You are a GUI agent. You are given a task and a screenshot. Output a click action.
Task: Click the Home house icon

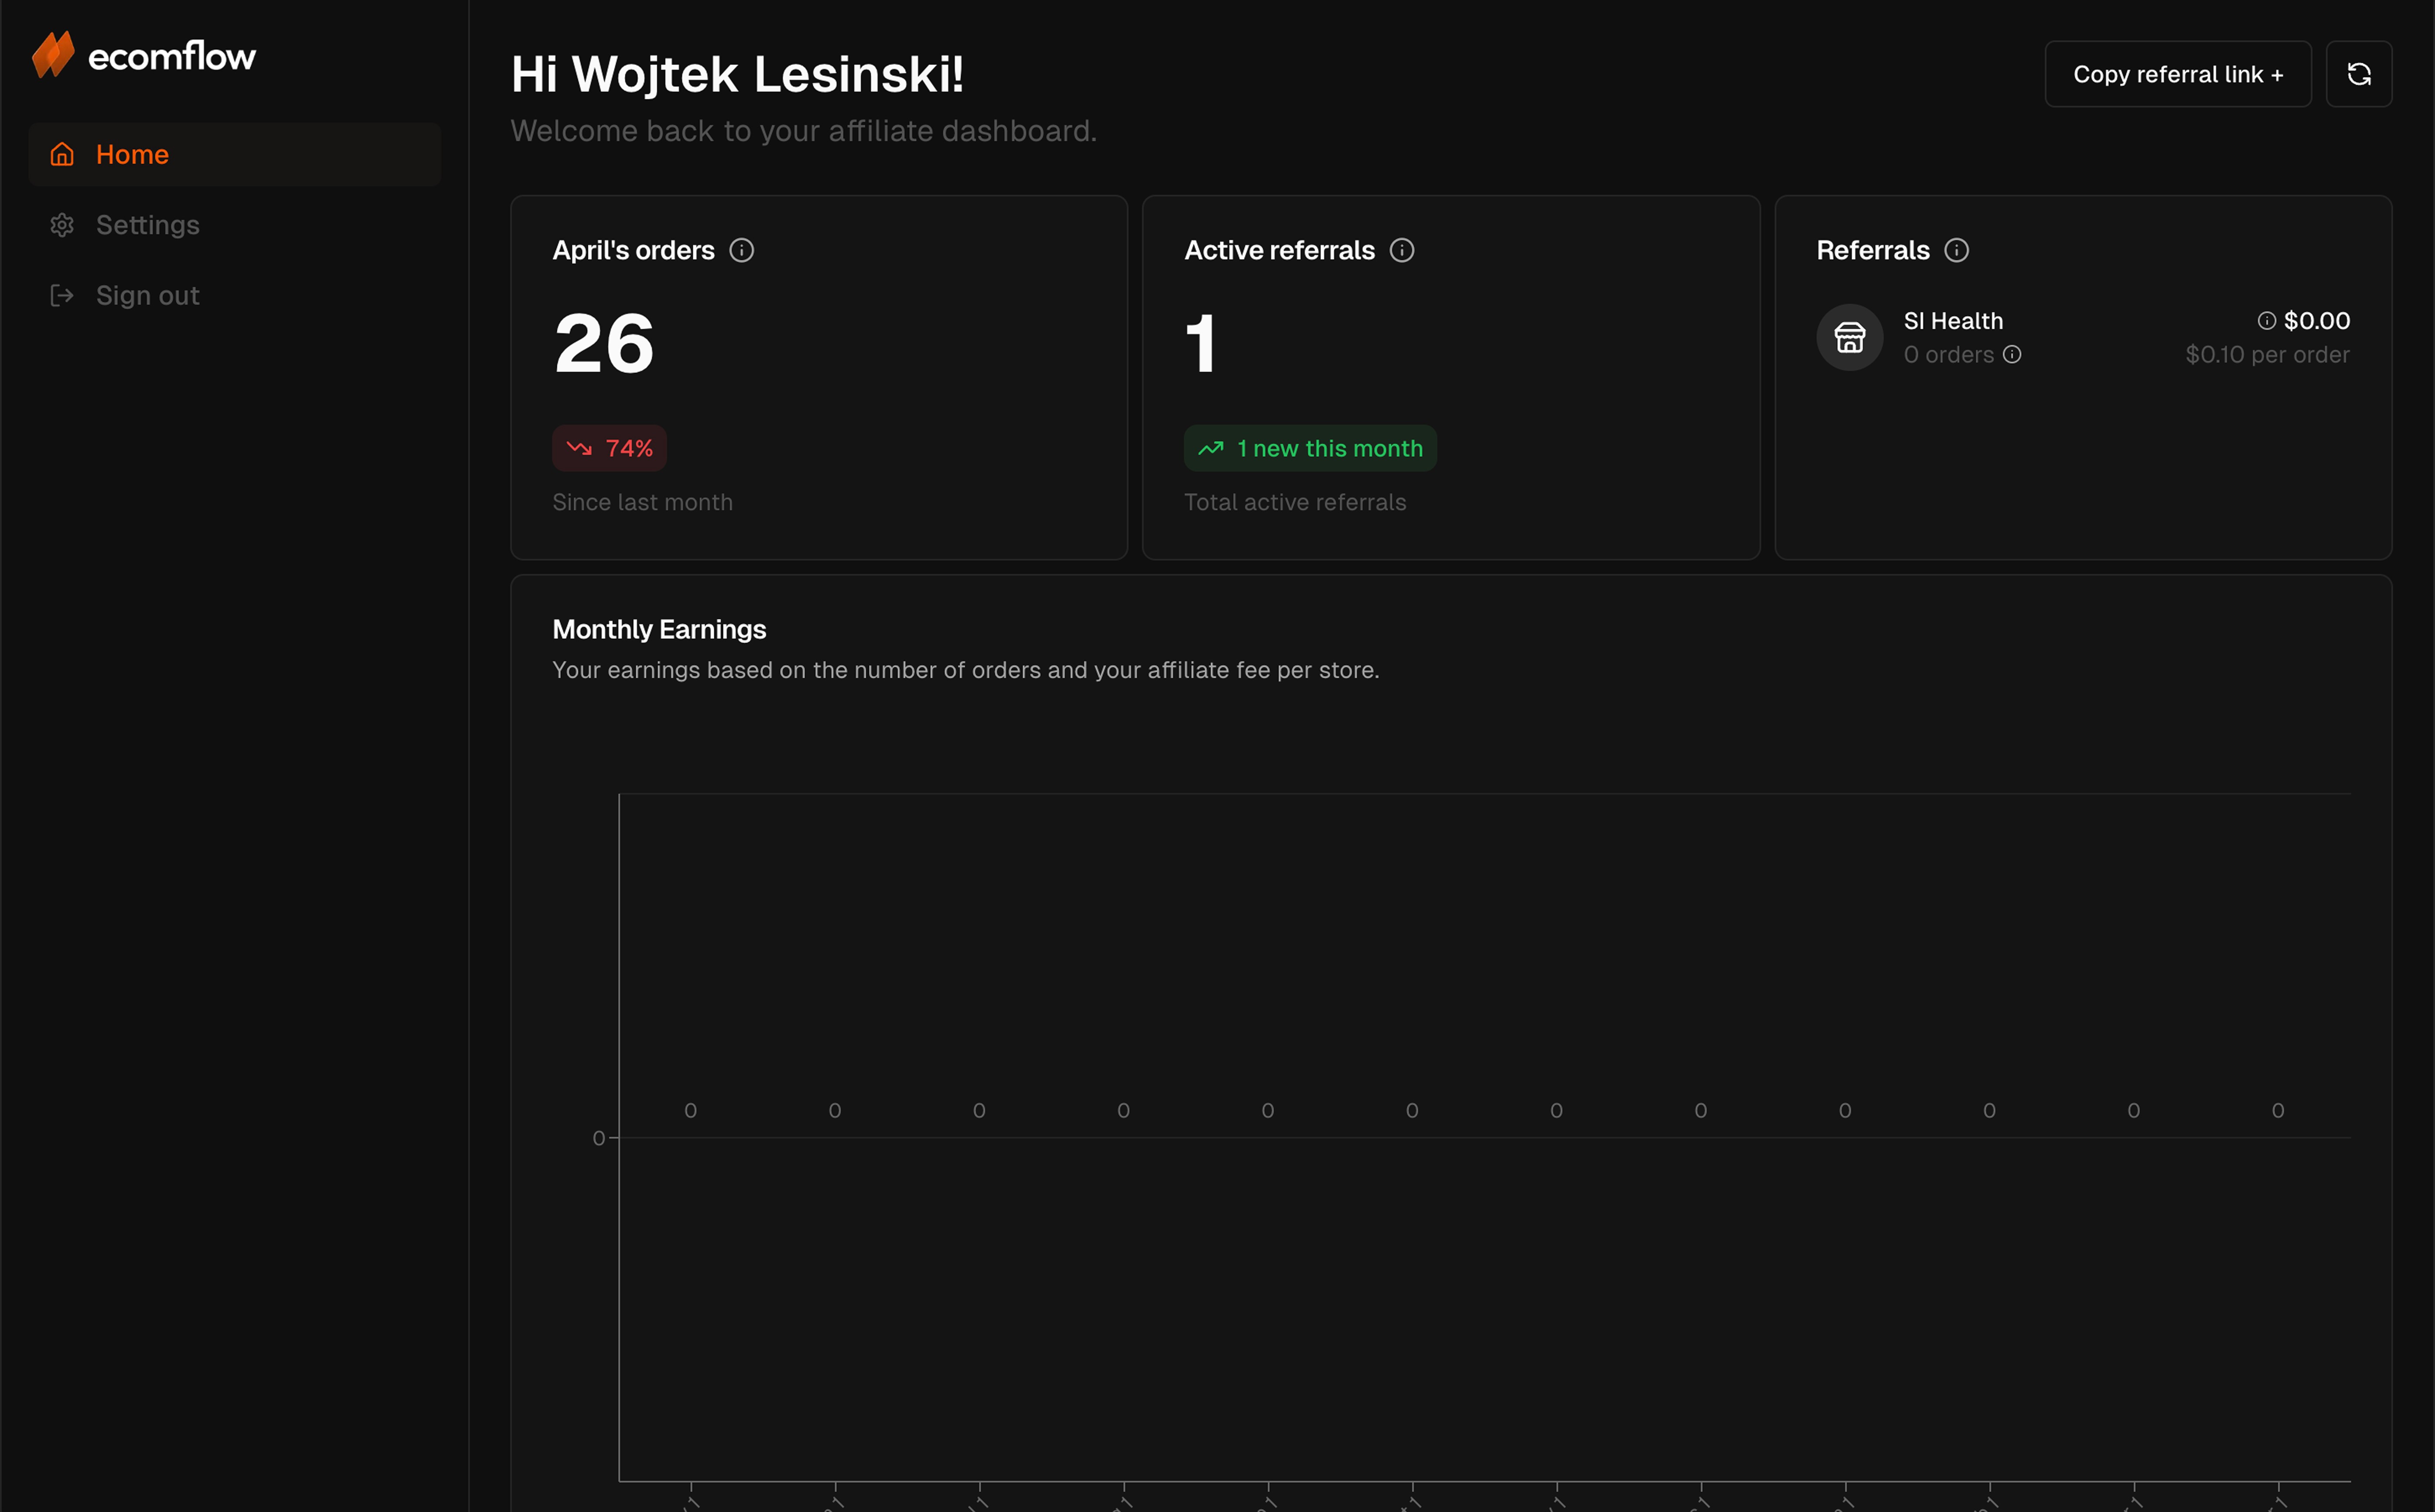click(62, 154)
